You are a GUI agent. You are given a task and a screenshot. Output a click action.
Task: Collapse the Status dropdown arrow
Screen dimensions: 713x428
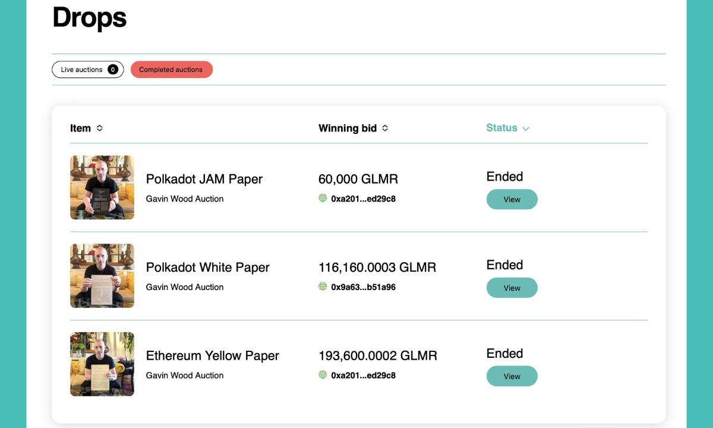[525, 128]
